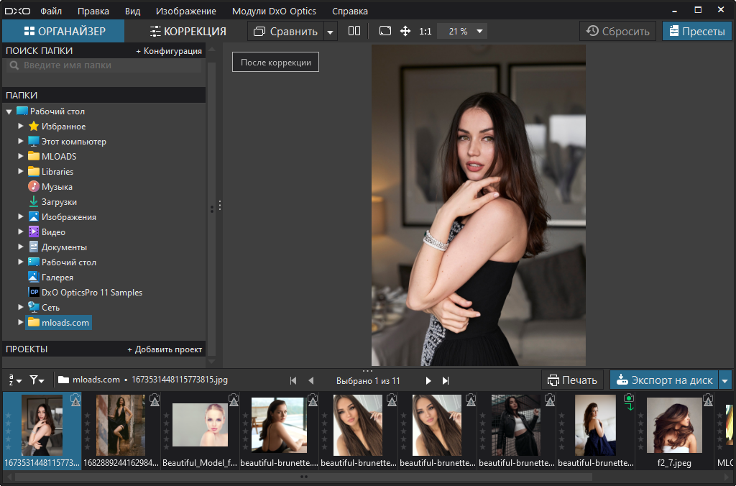Set zoom to 1:1
736x486 pixels.
(x=425, y=32)
